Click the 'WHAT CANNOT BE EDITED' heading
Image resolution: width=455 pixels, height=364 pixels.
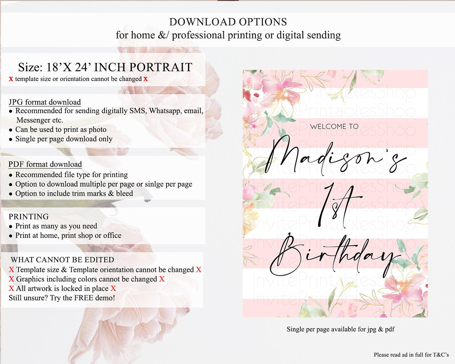click(x=62, y=260)
